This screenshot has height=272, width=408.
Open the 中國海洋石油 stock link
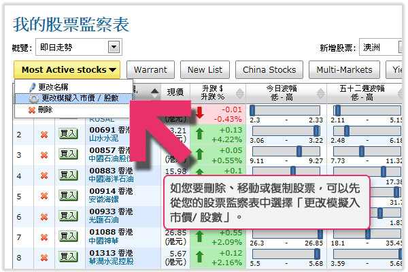[111, 179]
